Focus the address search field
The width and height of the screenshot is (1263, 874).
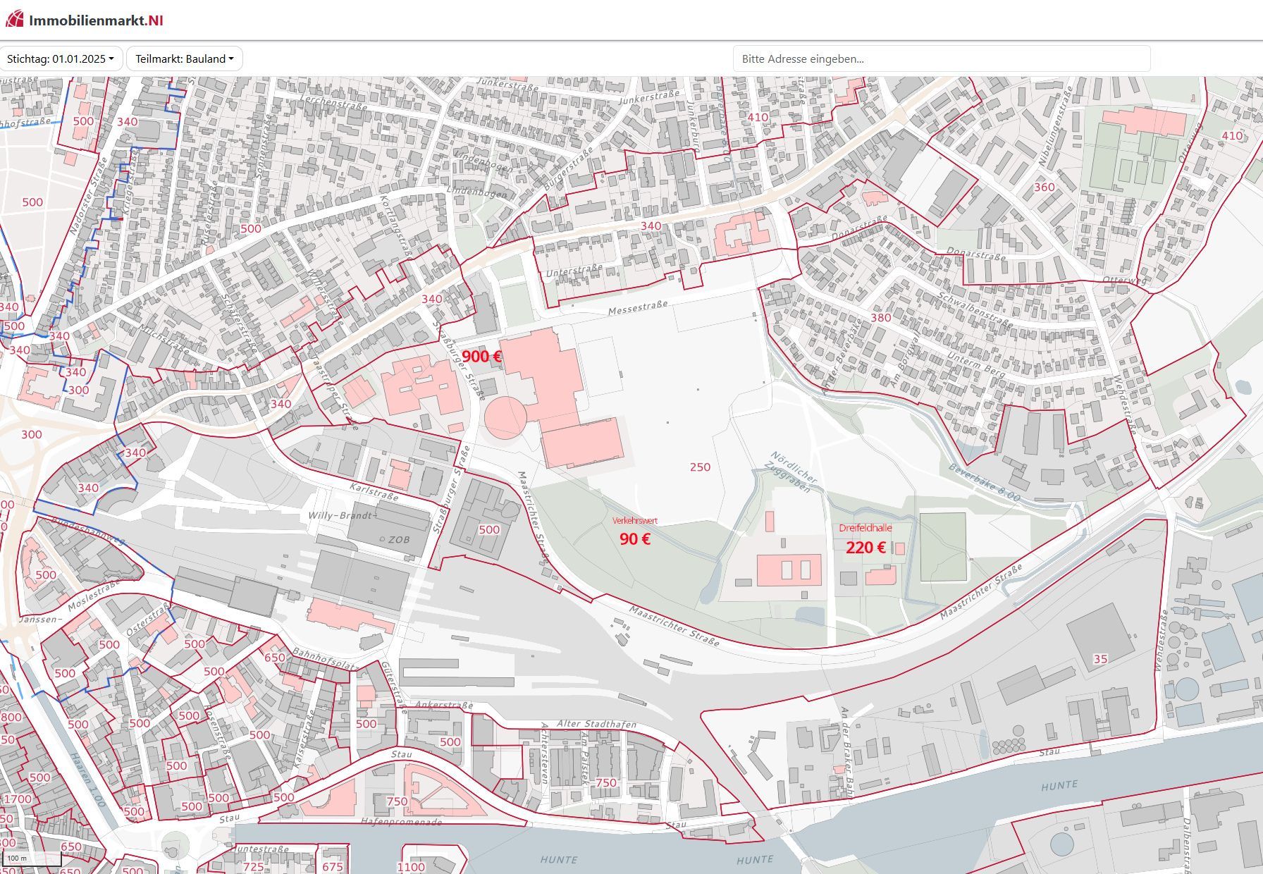pos(942,59)
